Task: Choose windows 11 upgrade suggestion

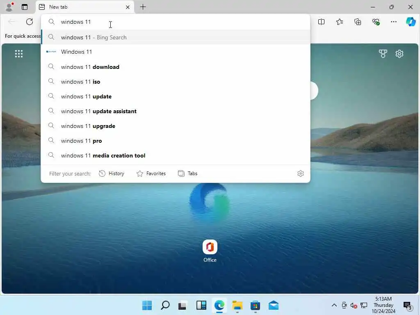Action: [x=176, y=126]
